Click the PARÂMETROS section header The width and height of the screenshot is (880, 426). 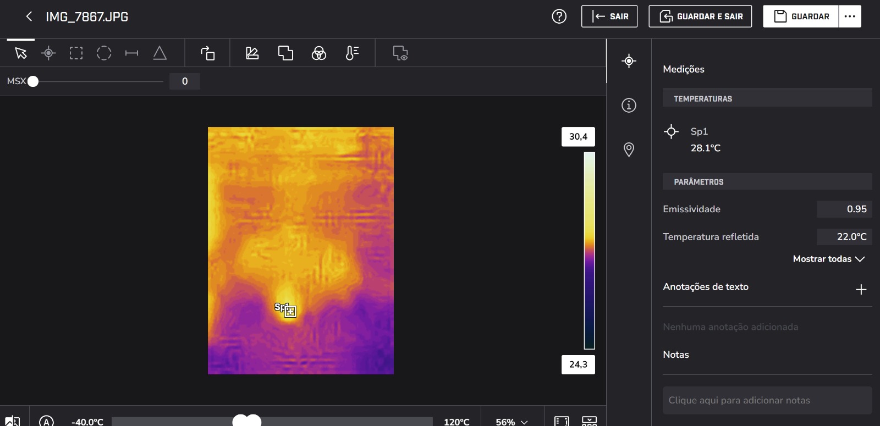coord(767,181)
